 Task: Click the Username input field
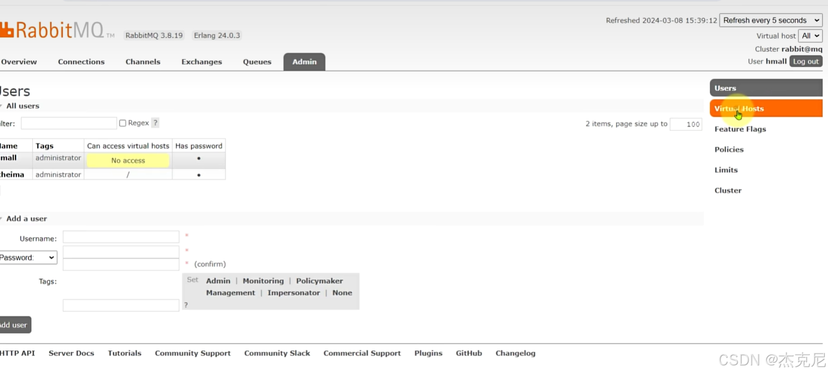click(121, 237)
